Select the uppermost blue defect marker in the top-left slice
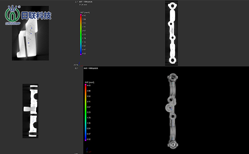 [x=32, y=28]
